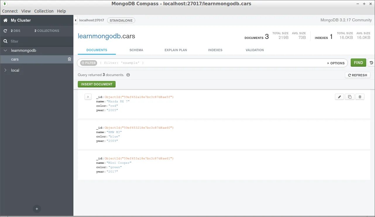
Task: Click the INSERT DOCUMENT button
Action: (97, 84)
